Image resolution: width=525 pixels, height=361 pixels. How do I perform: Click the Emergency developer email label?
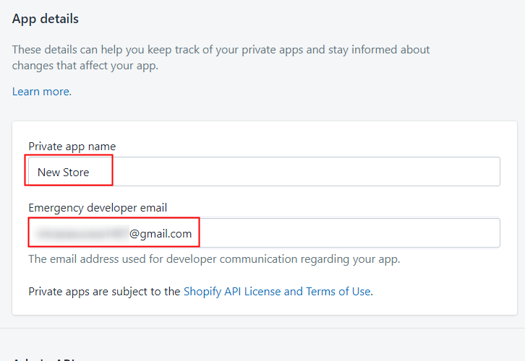coord(98,208)
